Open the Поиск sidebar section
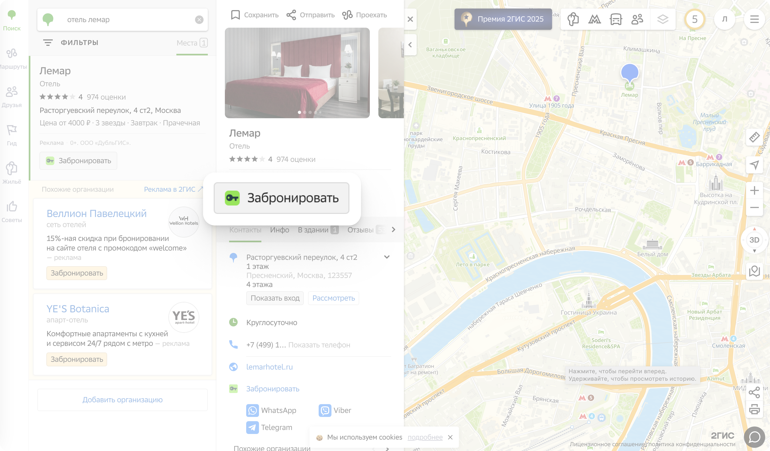 coord(12,20)
